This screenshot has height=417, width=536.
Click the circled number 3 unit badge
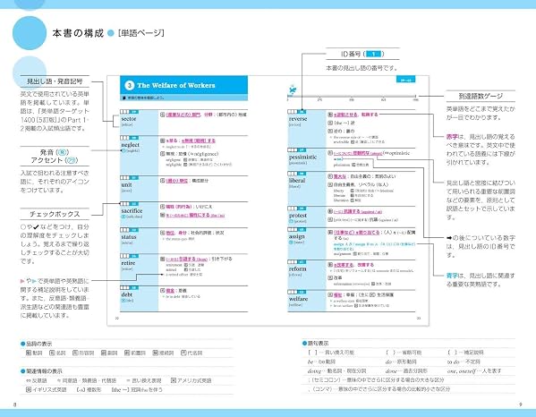coord(129,85)
